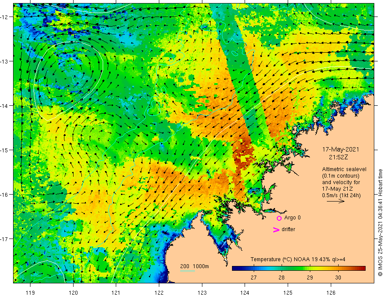This screenshot has width=383, height=296.
Task: Click the magenta drifter arrowhead legend symbol
Action: [x=276, y=229]
